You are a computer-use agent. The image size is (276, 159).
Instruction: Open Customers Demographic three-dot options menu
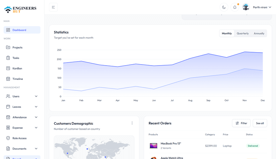[132, 123]
